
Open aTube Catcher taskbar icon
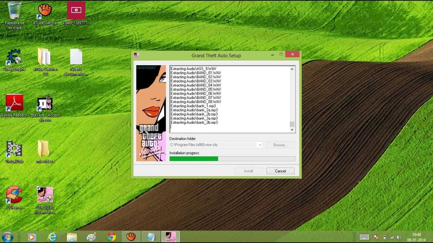(131, 237)
